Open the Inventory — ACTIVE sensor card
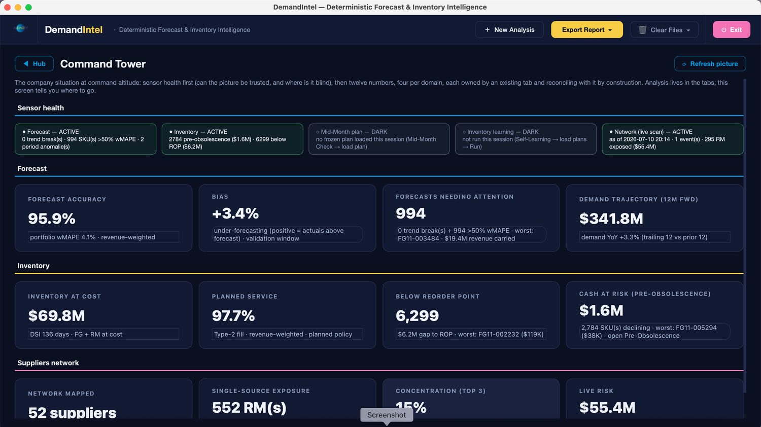This screenshot has height=427, width=761. click(x=232, y=139)
